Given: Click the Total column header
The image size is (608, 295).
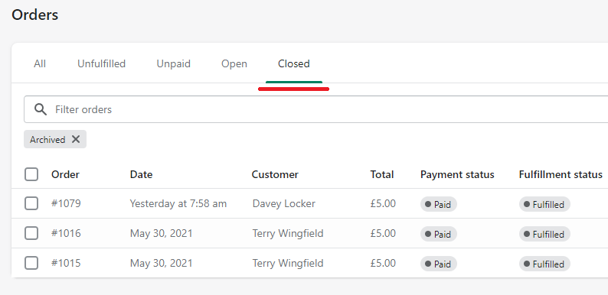Looking at the screenshot, I should click(382, 174).
